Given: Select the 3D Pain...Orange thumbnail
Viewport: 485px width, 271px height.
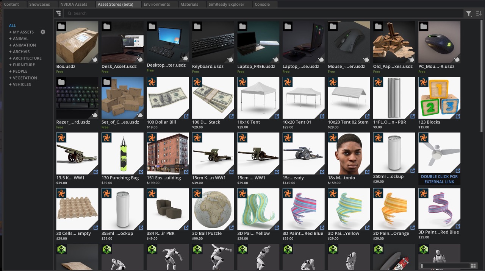Looking at the screenshot, I should [394, 209].
